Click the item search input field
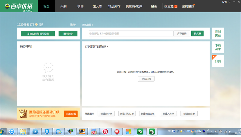The height and width of the screenshot is (137, 241). (x=131, y=34)
